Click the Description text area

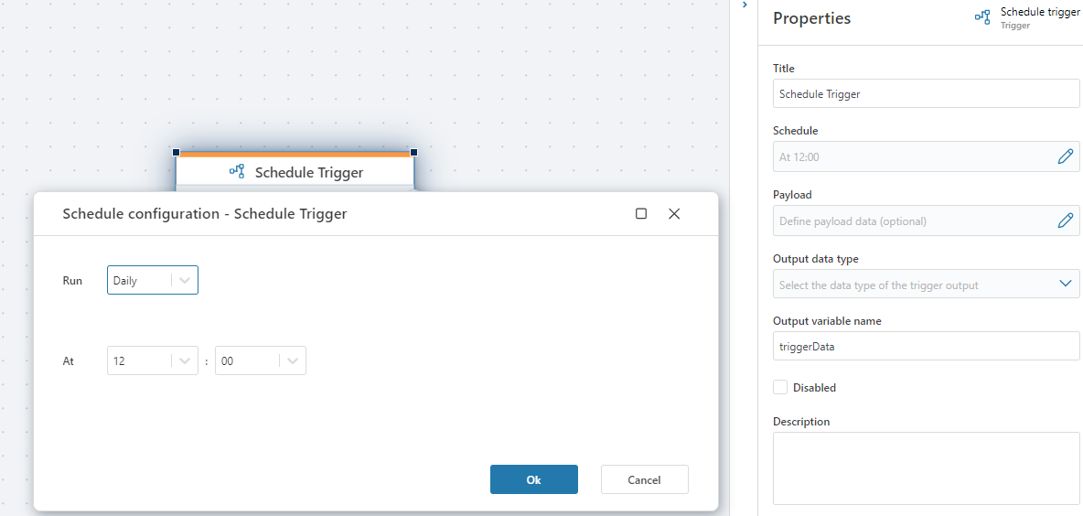click(x=926, y=468)
